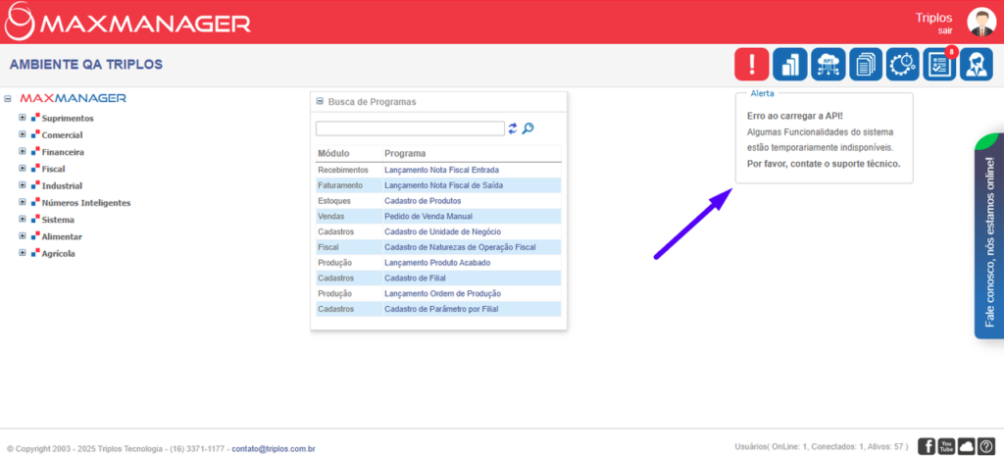Open the Facebook icon in footer
The image size is (1004, 459).
point(927,445)
